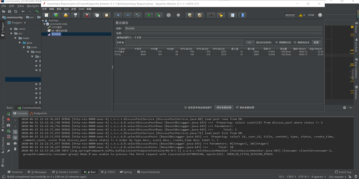Open the Templates icon in JMeter toolbar
The image size is (359, 179).
pyautogui.click(x=56, y=15)
